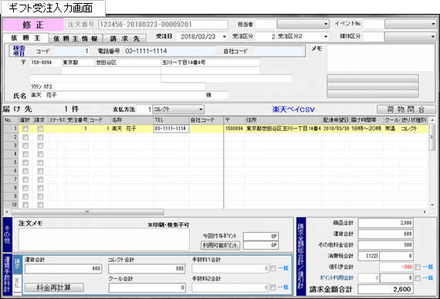This screenshot has height=299, width=440.
Task: Click the 住所 column header
Action: click(283, 120)
